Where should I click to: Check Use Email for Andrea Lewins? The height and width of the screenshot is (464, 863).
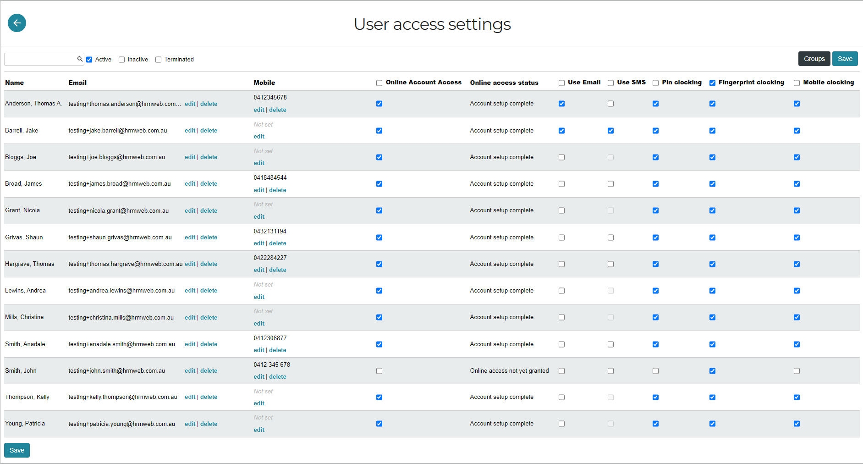561,291
